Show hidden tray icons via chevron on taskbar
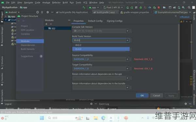 point(142,118)
